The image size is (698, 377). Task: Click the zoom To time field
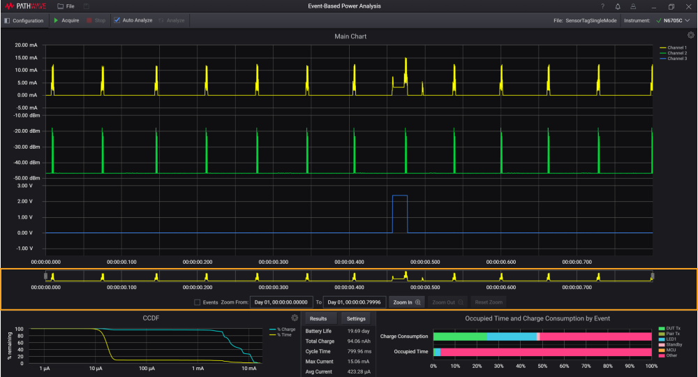click(355, 302)
